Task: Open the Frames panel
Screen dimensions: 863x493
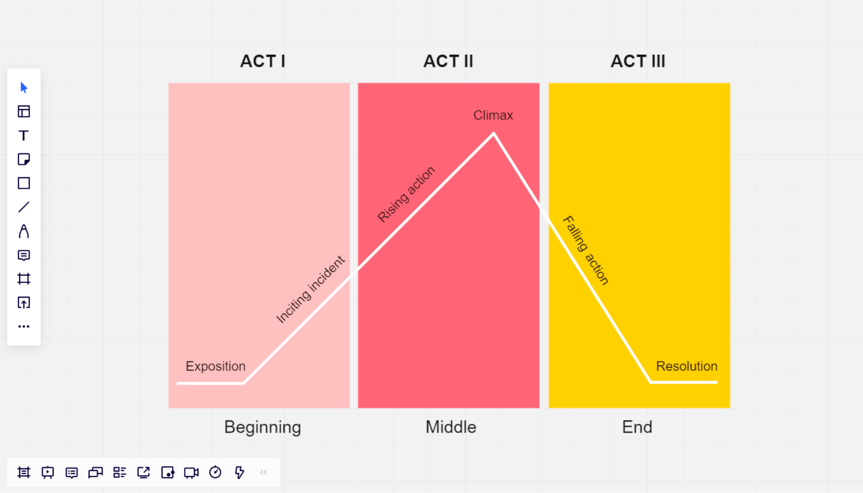Action: 24,472
